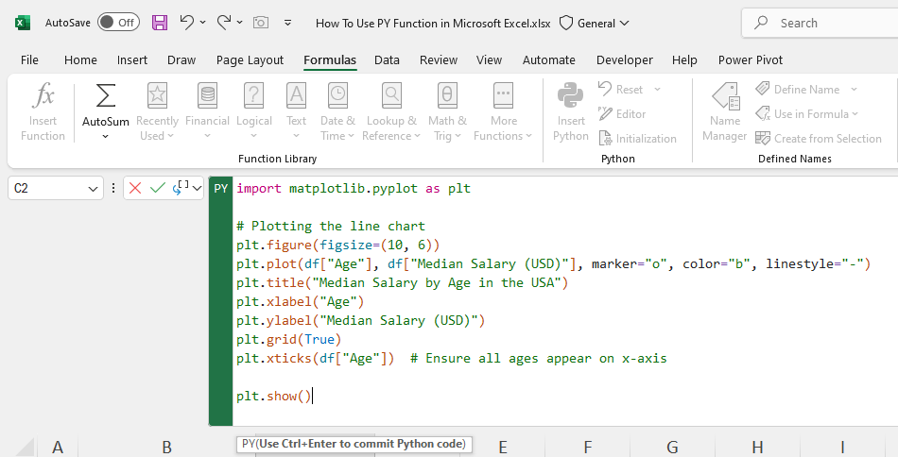Open Recently Used functions

click(x=157, y=112)
